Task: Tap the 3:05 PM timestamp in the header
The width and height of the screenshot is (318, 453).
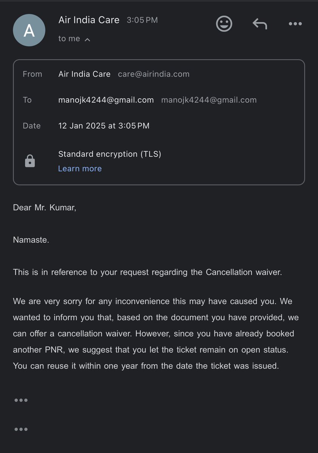Action: [x=142, y=20]
